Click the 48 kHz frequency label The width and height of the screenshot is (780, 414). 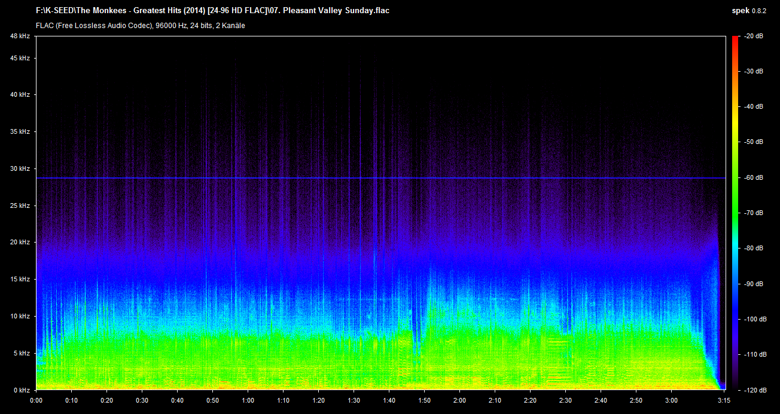pos(20,36)
